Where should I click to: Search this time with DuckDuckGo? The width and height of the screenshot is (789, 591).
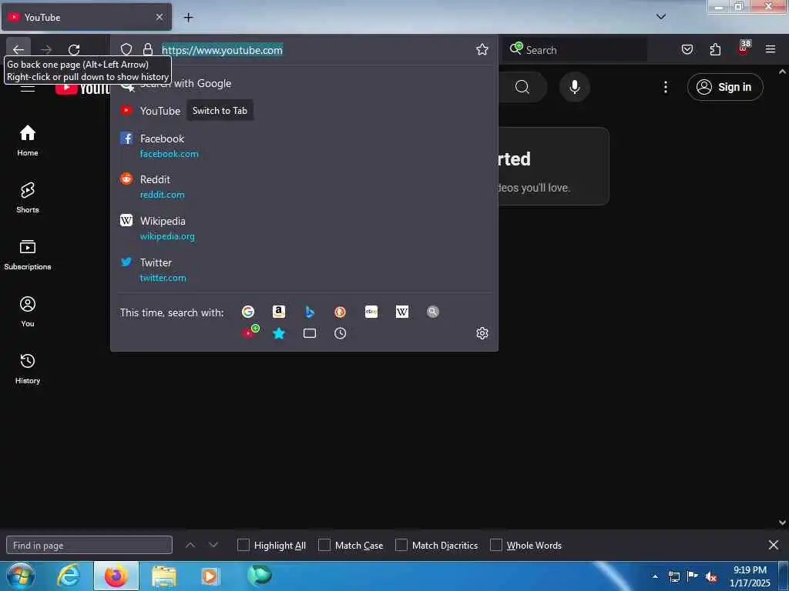340,312
